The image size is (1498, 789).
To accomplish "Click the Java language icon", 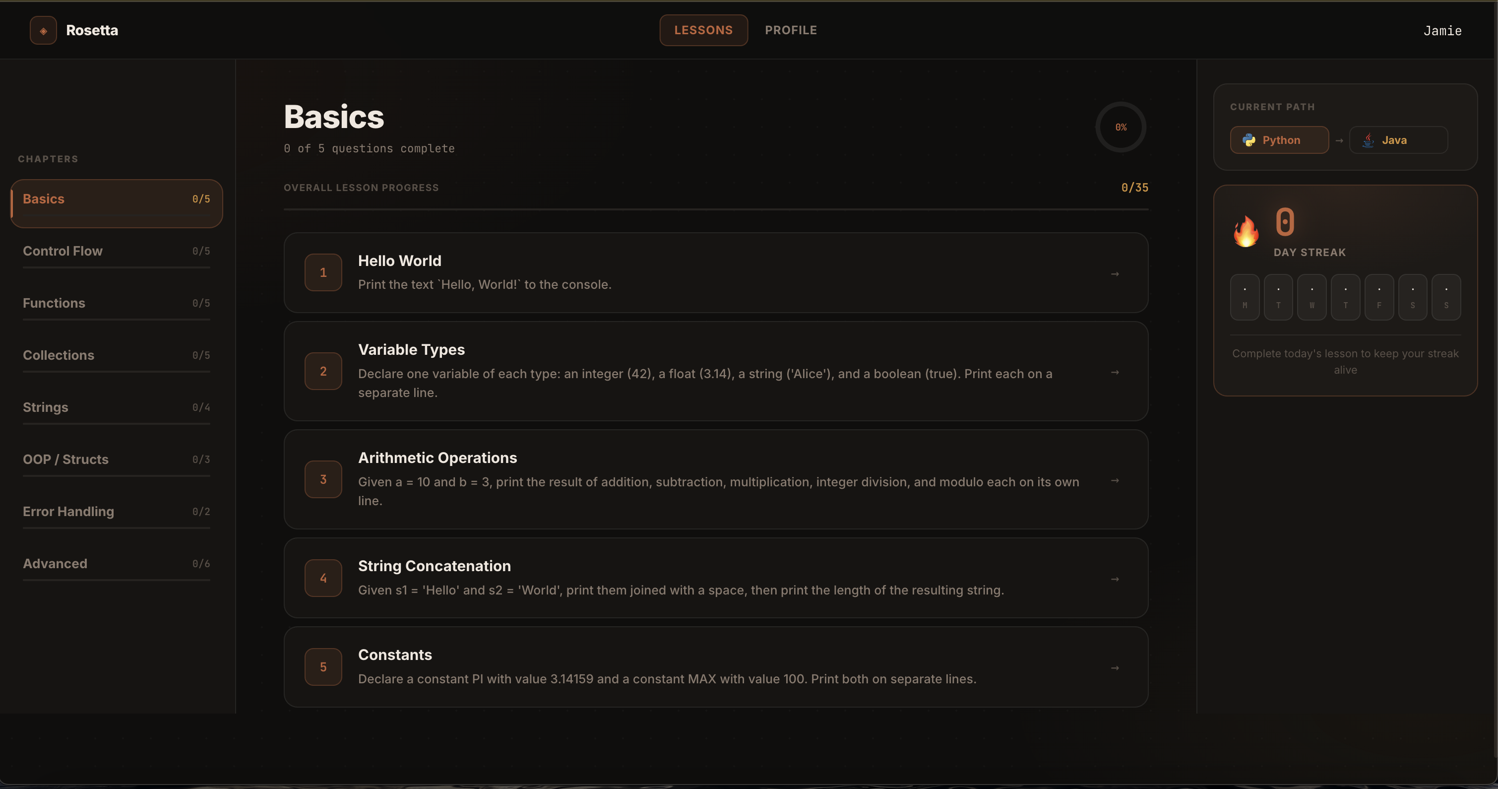I will [1369, 140].
